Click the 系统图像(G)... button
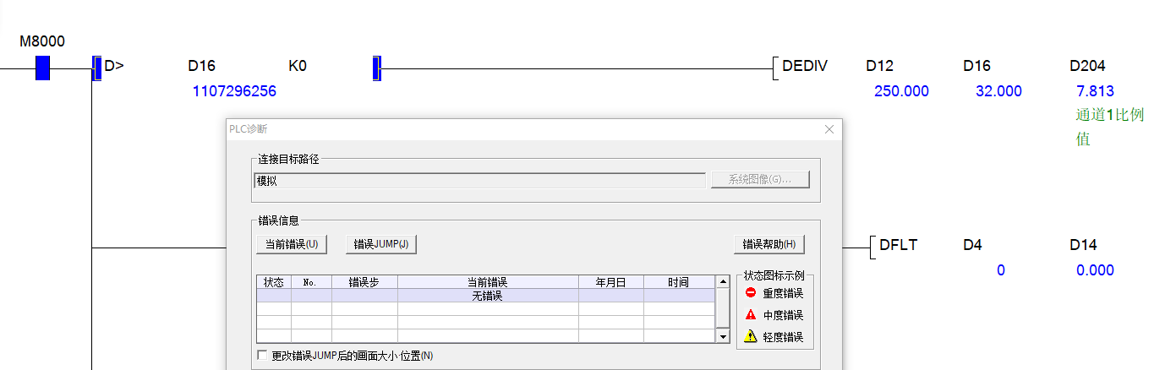1165x370 pixels. [759, 180]
